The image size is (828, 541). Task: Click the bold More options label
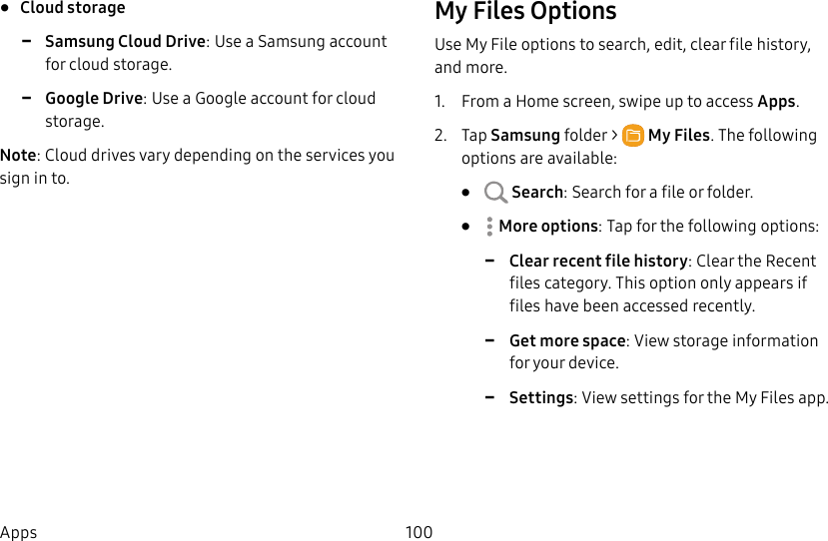(x=548, y=227)
